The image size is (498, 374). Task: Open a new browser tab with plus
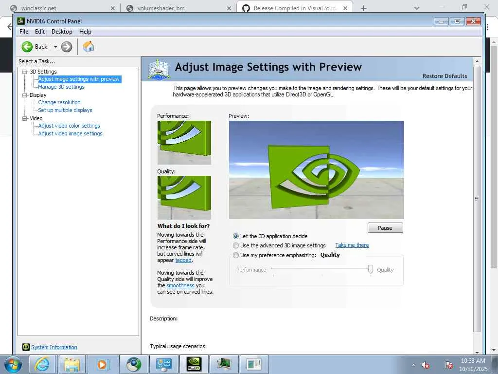click(x=364, y=8)
